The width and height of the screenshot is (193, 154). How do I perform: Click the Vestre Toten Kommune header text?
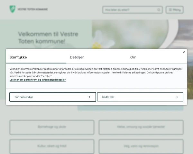32,9
